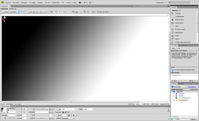The width and height of the screenshot is (199, 121).
Task: Open the Alt text dropdown
Action: point(69,109)
